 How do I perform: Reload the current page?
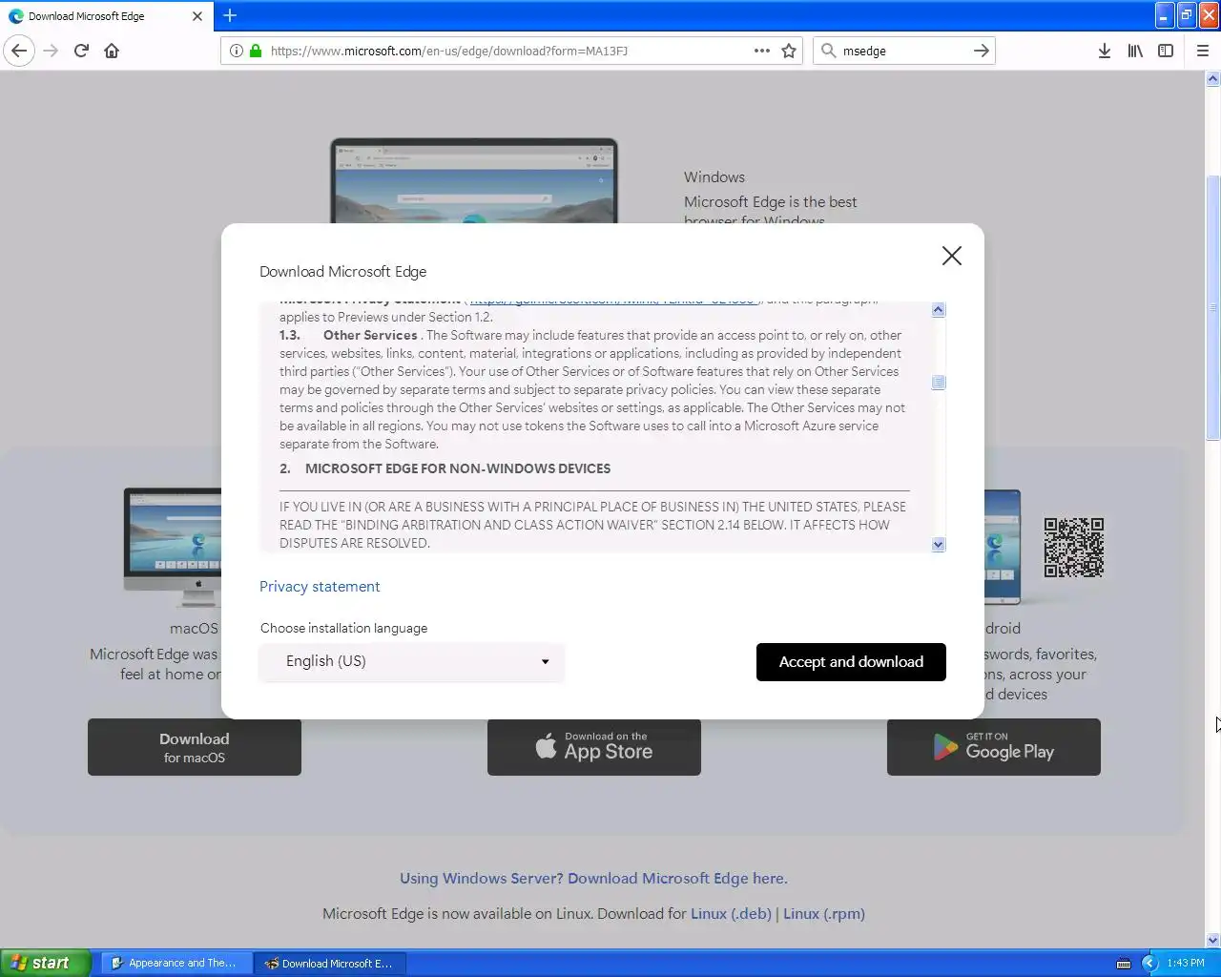[81, 51]
